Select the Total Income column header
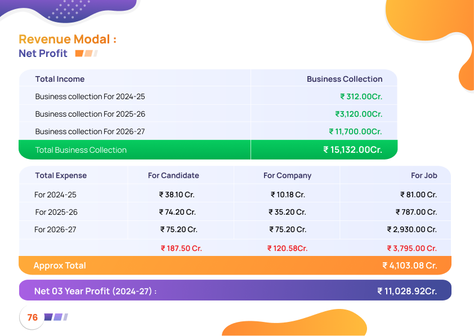474x336 pixels. tap(60, 79)
